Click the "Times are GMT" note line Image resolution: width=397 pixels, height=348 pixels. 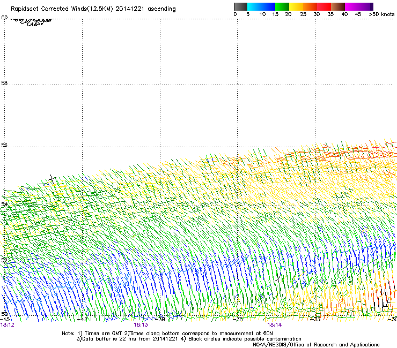point(167,334)
